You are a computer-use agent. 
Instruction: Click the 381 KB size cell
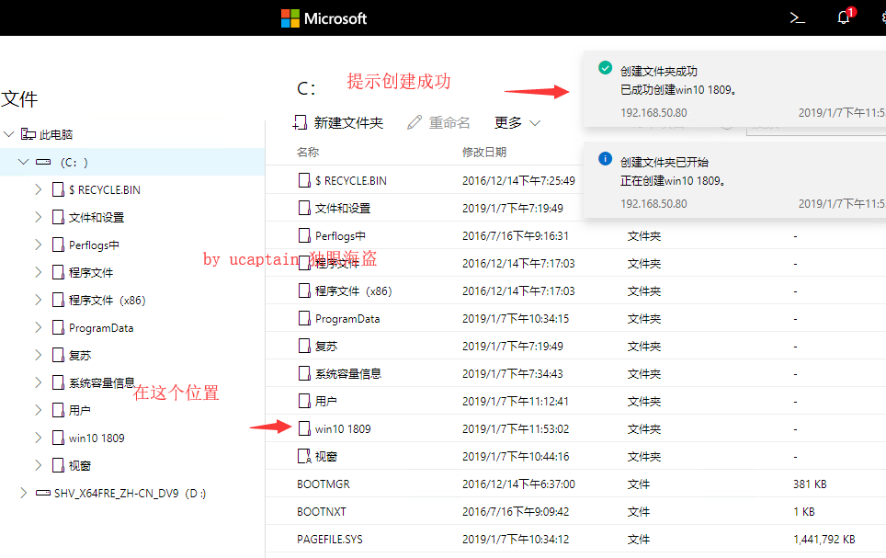click(x=810, y=484)
